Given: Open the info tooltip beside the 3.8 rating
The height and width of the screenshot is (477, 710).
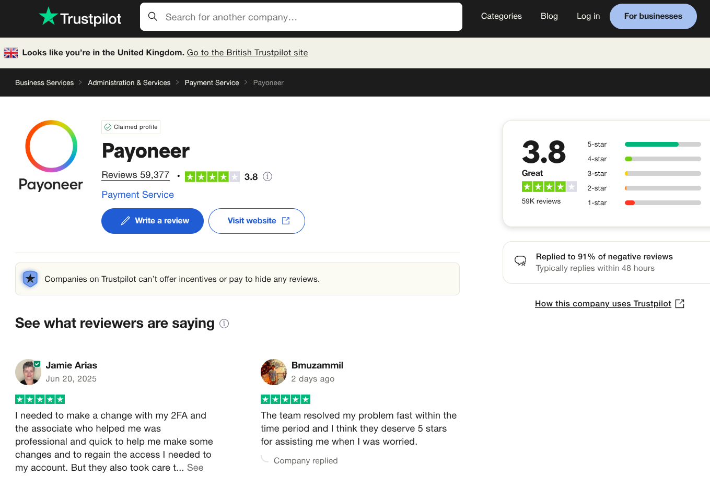Looking at the screenshot, I should point(267,176).
